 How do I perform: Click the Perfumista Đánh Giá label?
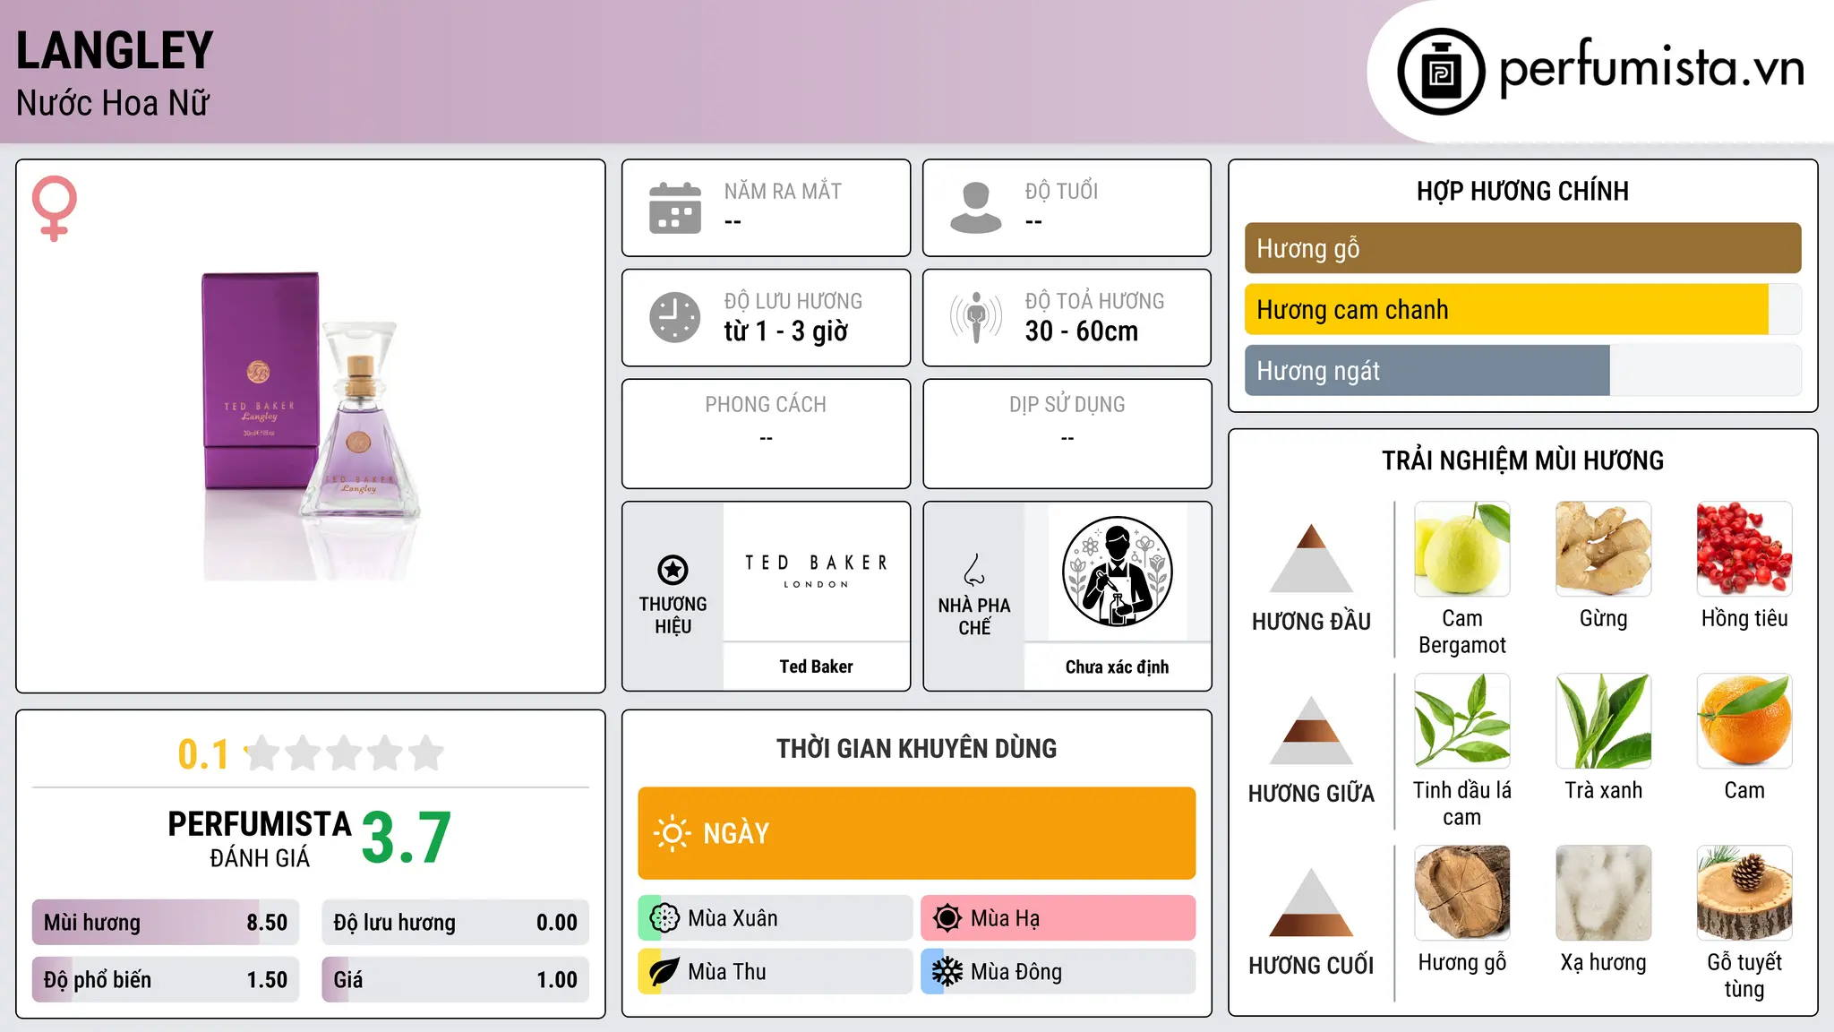pos(260,838)
